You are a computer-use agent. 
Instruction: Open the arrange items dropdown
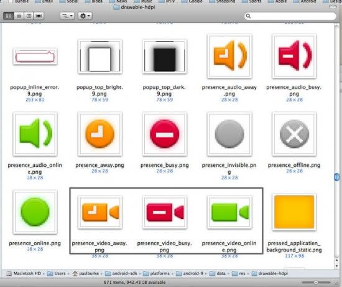pos(67,16)
